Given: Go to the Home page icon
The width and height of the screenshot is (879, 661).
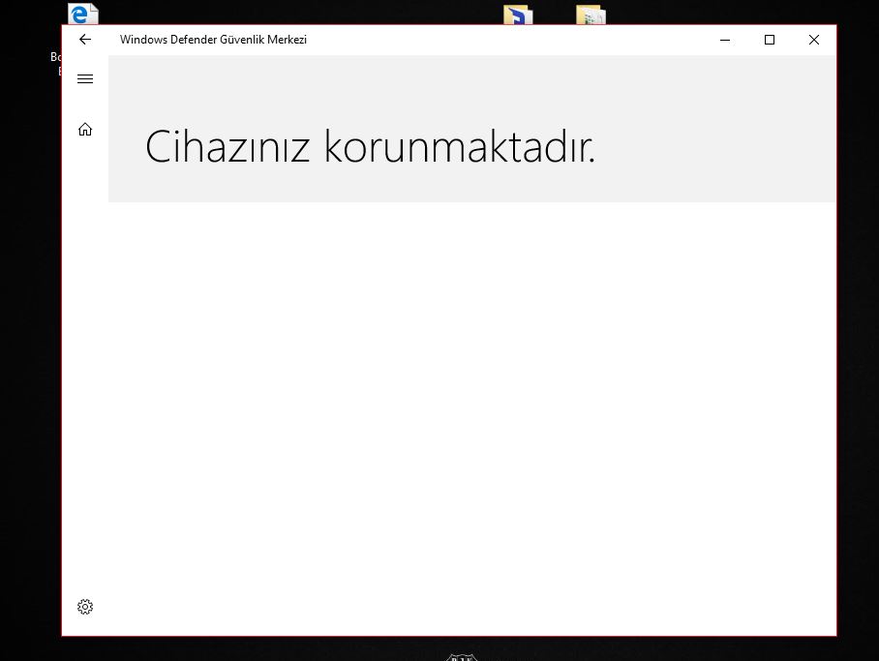Looking at the screenshot, I should point(85,130).
